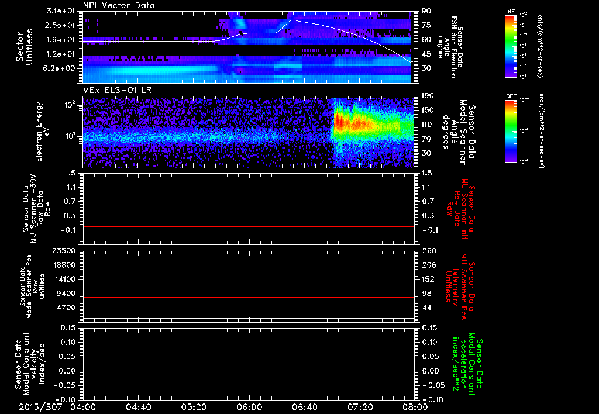
Task: Click the "MU Scanner +30V Raw Data" axis label
Action: point(36,209)
